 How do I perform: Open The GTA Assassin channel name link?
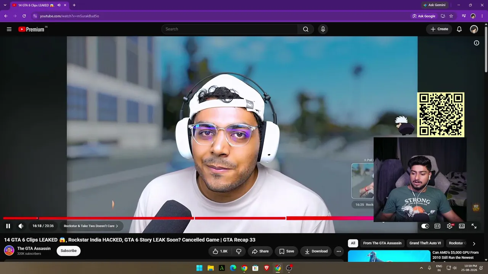click(x=34, y=249)
